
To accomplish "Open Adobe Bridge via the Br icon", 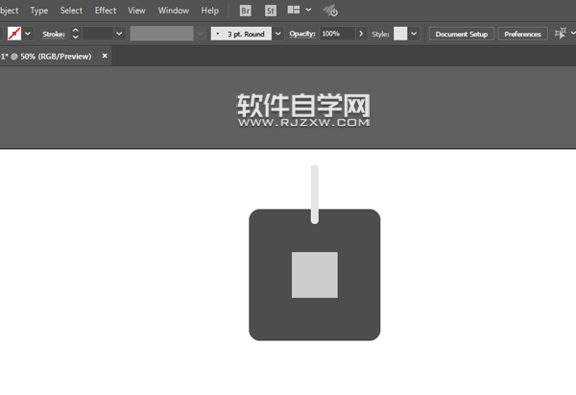I will coord(246,11).
